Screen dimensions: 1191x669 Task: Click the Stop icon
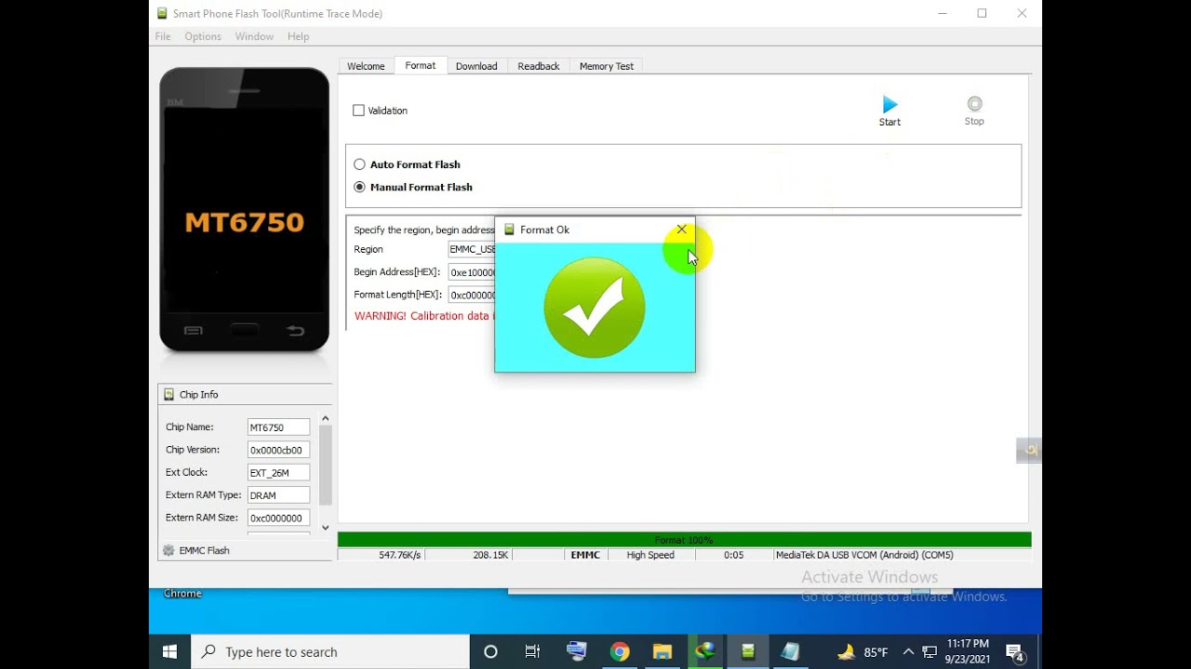[x=974, y=104]
